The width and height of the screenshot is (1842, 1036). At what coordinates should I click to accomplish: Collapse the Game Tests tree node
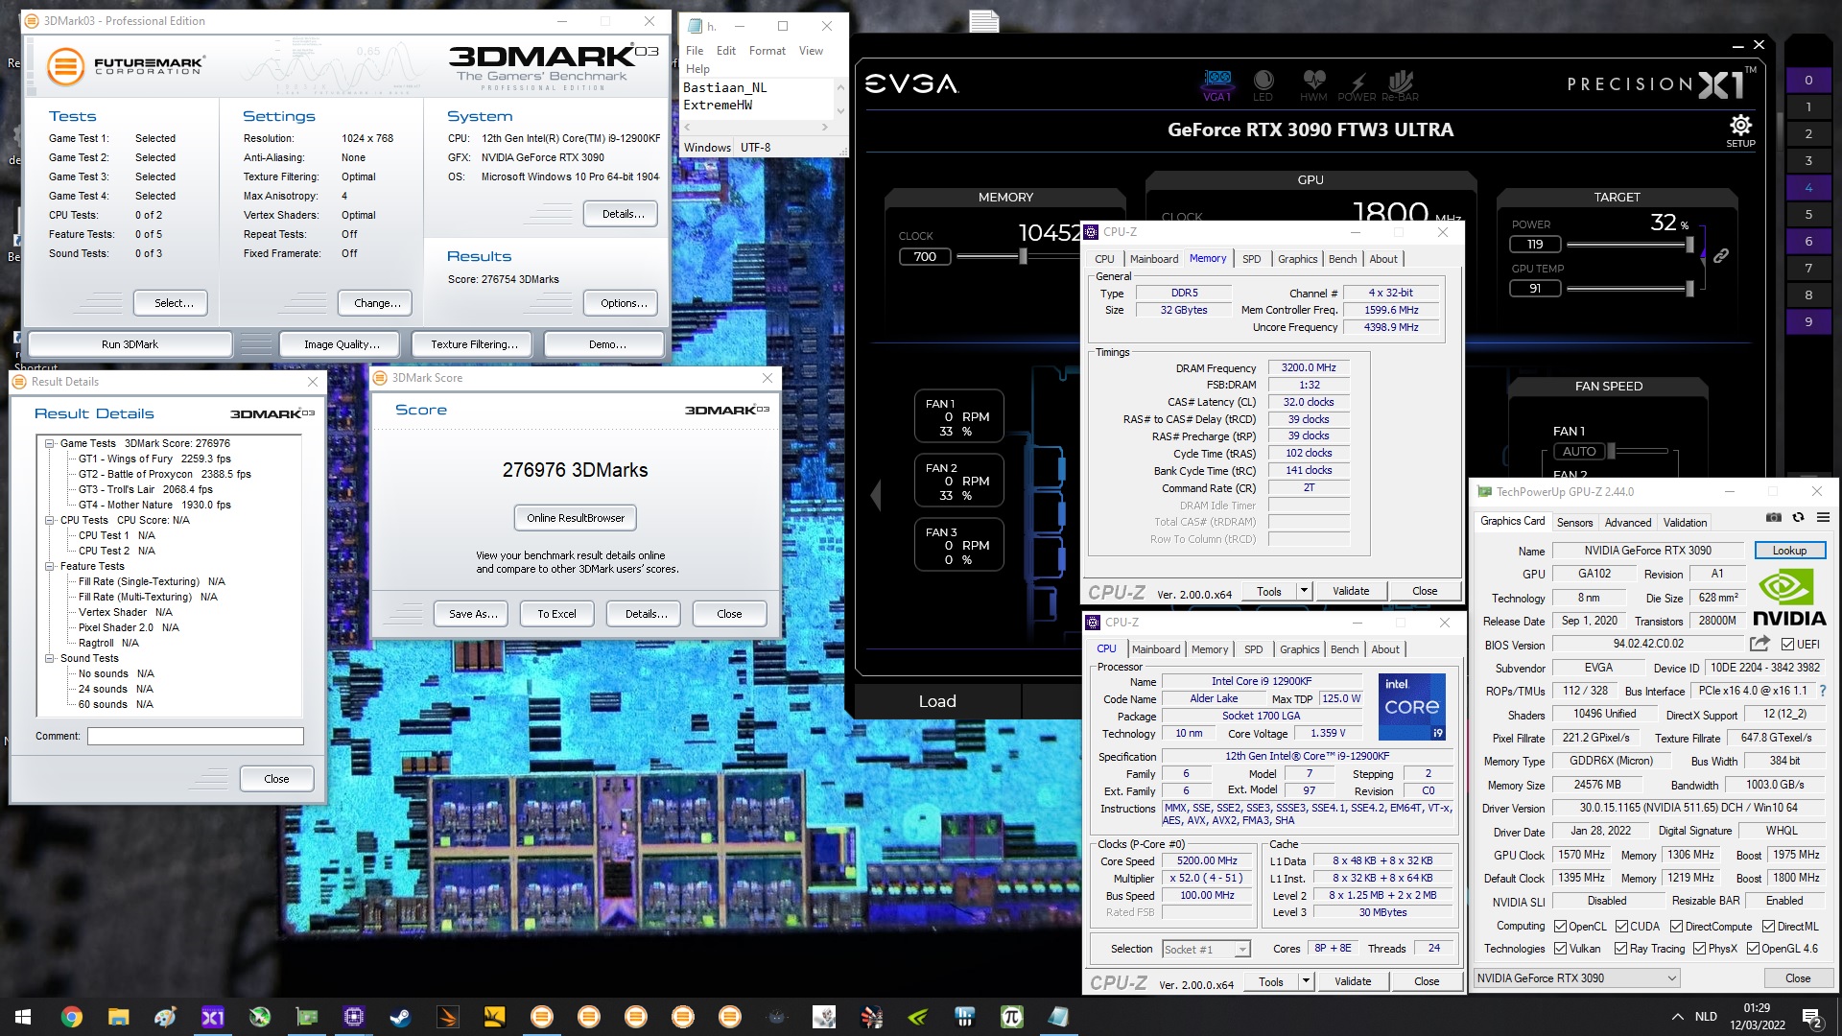point(50,443)
